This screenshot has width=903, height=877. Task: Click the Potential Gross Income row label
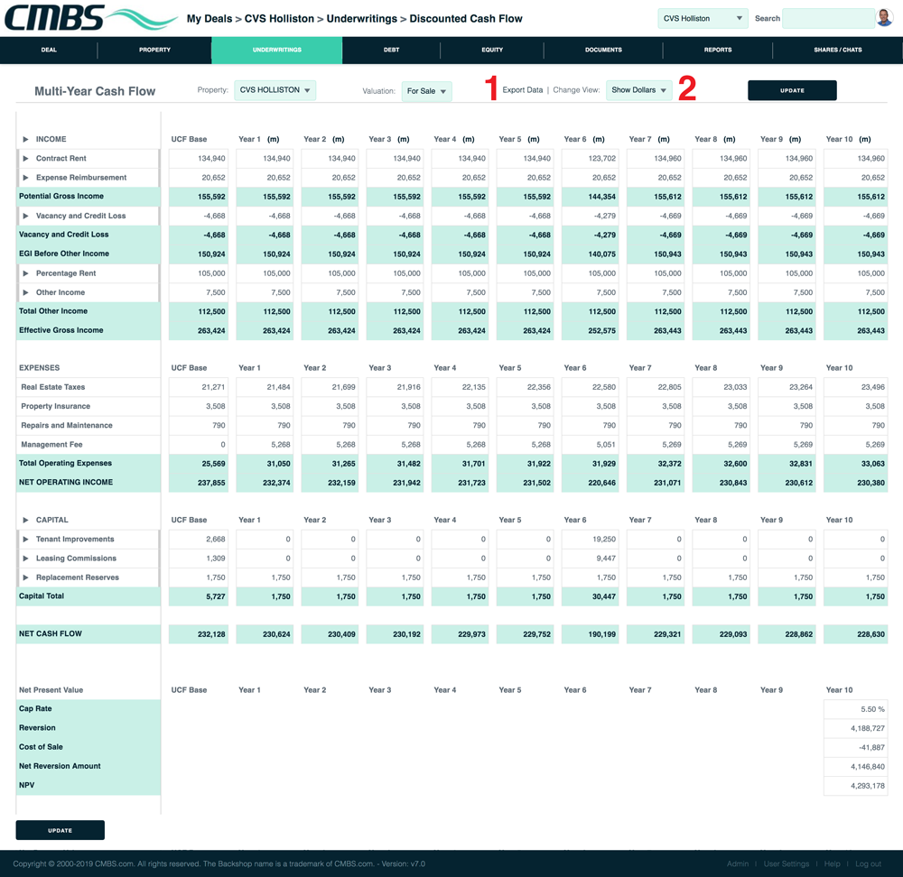click(x=61, y=196)
